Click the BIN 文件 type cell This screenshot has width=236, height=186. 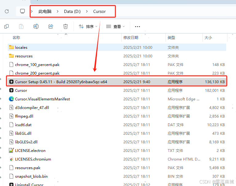click(175, 176)
